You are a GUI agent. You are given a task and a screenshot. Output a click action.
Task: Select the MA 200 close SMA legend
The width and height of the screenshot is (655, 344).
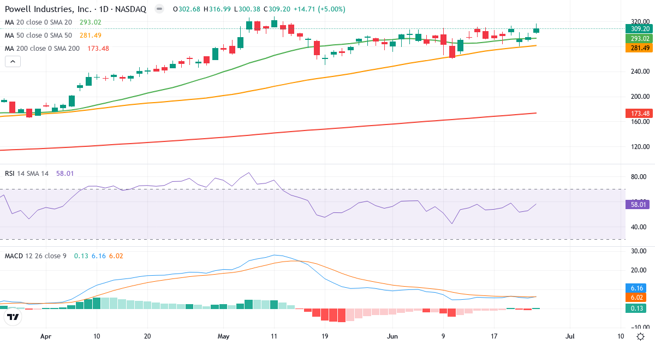(x=43, y=49)
